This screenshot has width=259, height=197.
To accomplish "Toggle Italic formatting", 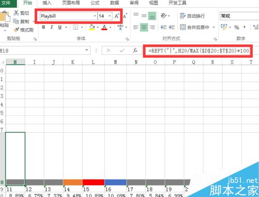I will tap(51, 27).
